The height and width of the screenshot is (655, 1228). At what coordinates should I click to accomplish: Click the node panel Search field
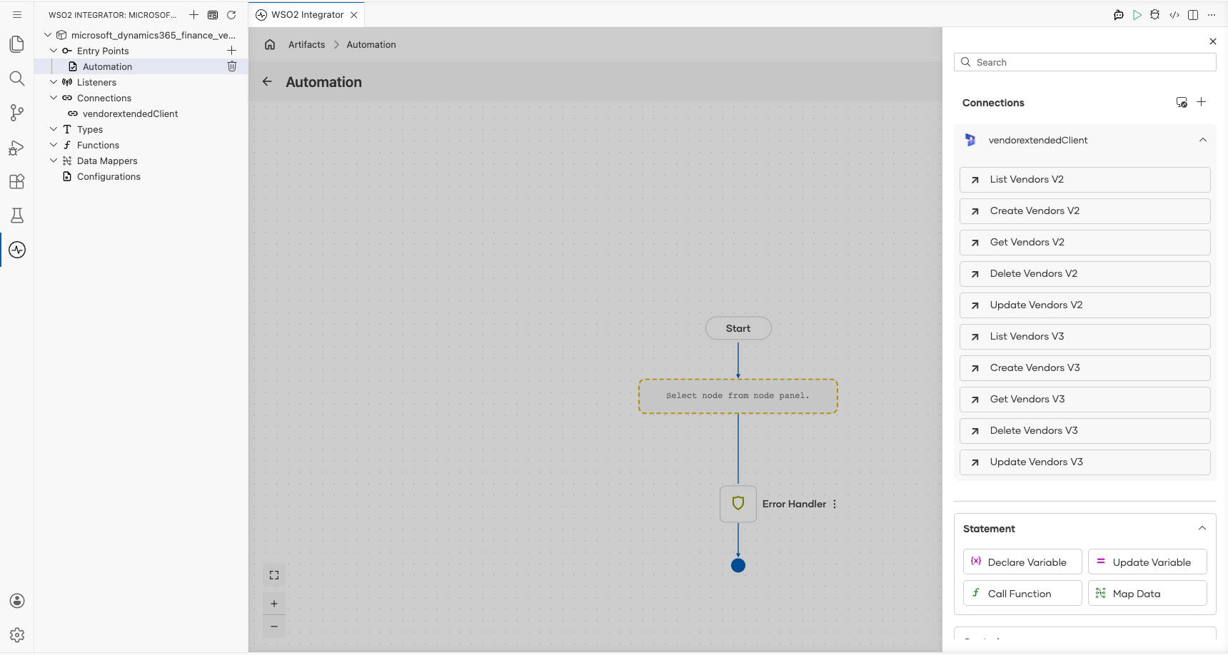point(1085,62)
